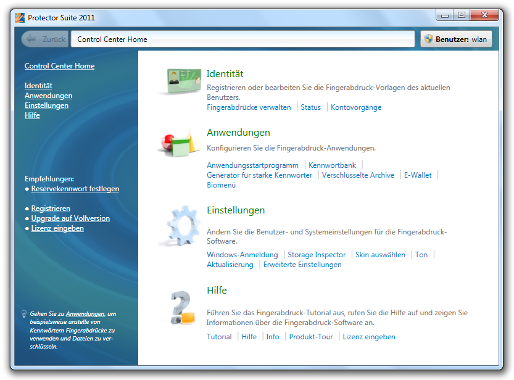Open E-Wallet
514x380 pixels.
click(x=418, y=175)
